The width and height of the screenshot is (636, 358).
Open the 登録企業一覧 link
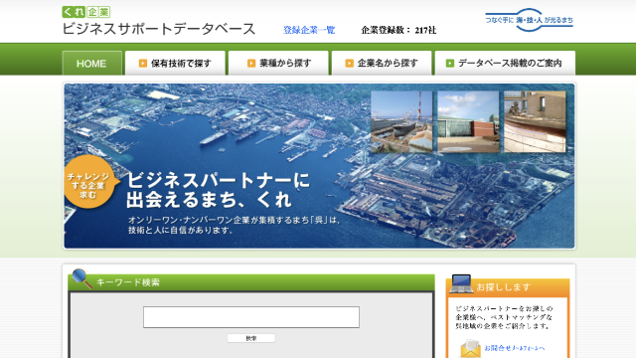click(x=309, y=30)
